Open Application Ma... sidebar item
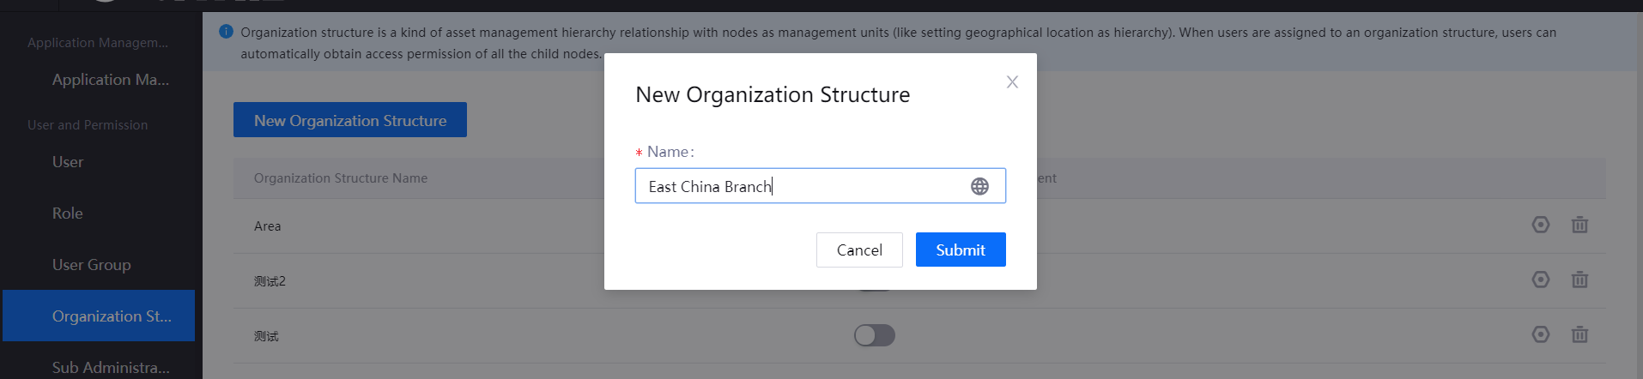Viewport: 1643px width, 379px height. pyautogui.click(x=110, y=80)
